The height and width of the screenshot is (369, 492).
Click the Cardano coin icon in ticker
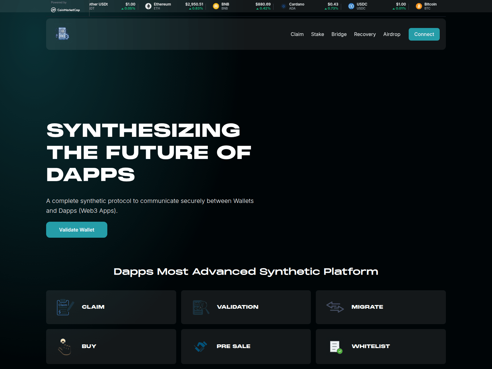coord(284,6)
